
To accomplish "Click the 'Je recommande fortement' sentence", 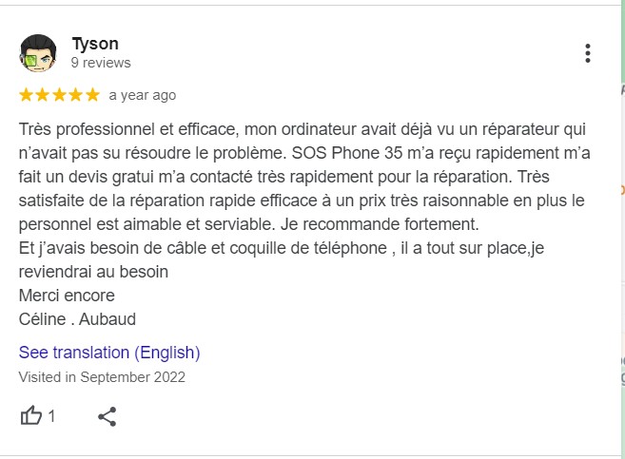I will (x=380, y=224).
